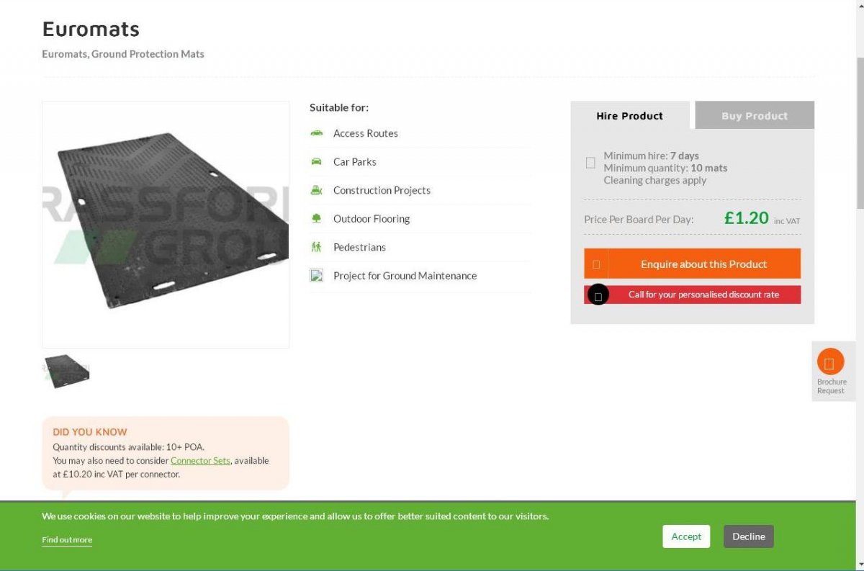Click the Access Routes car icon

point(316,133)
